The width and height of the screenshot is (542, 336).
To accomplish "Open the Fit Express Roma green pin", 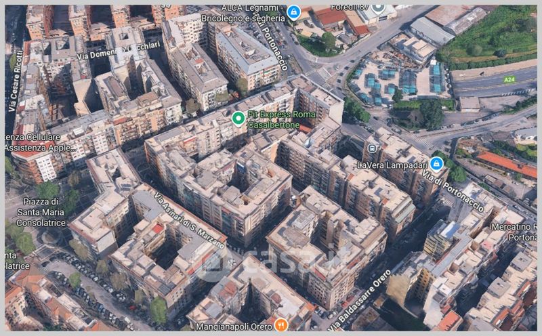I will pos(238,119).
